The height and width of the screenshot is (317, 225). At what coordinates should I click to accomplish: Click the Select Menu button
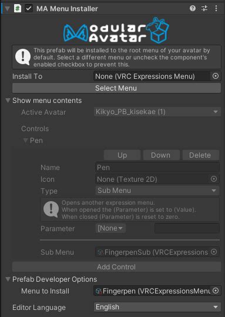coord(116,88)
